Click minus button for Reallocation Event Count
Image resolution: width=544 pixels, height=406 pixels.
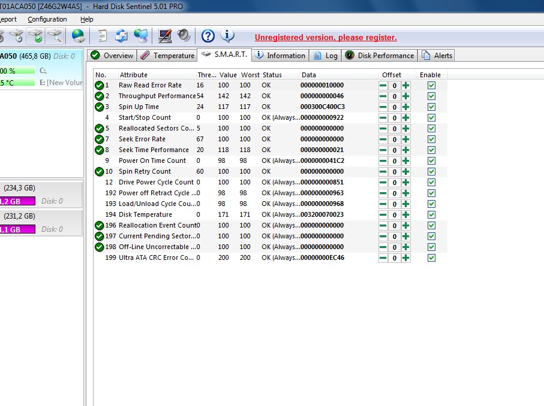383,226
